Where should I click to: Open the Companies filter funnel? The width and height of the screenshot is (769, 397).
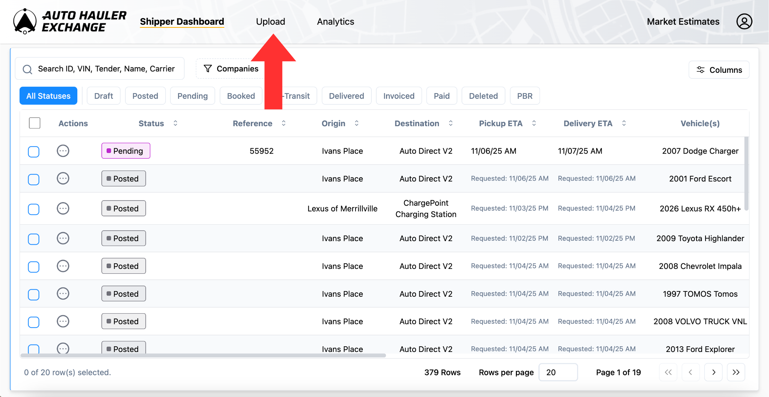pyautogui.click(x=208, y=68)
